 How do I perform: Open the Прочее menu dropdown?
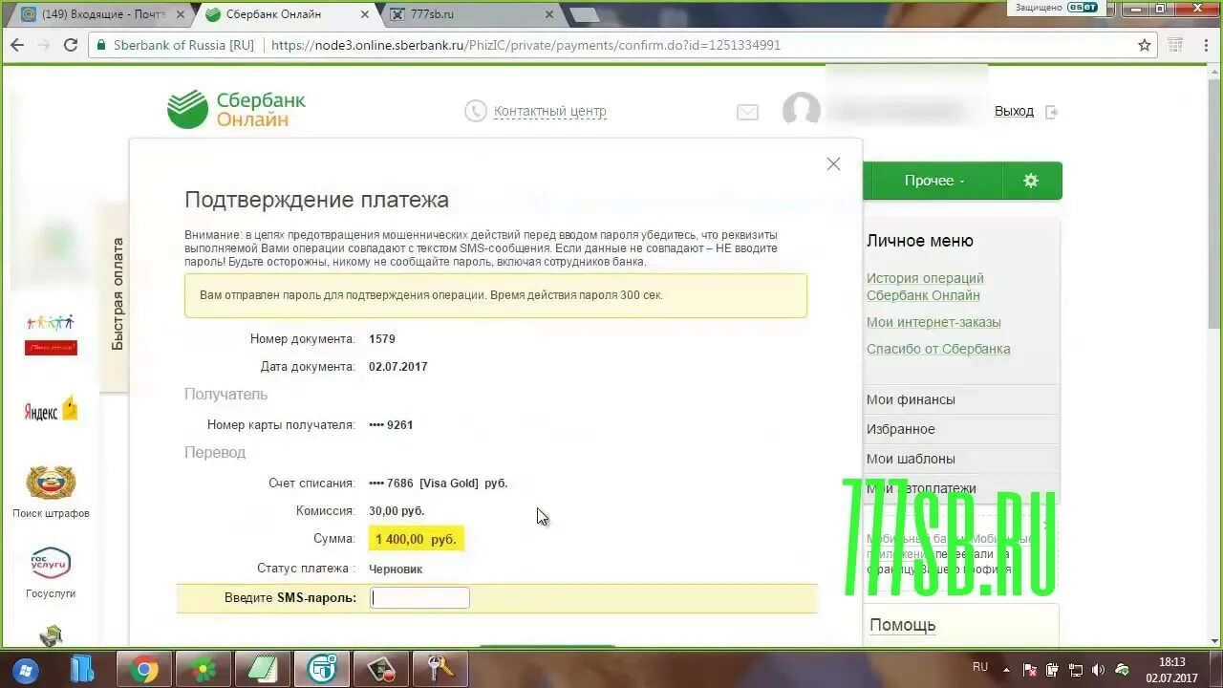(933, 181)
